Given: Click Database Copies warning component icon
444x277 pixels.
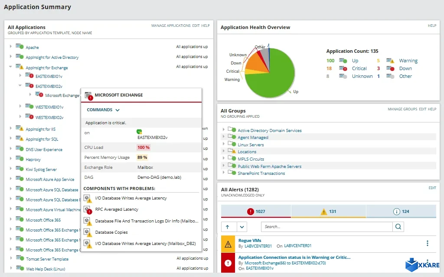Looking at the screenshot, I should point(88,232).
